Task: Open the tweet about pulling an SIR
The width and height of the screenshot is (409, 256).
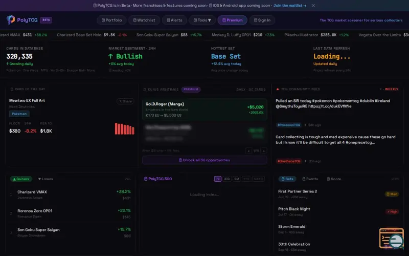Action: [333, 103]
